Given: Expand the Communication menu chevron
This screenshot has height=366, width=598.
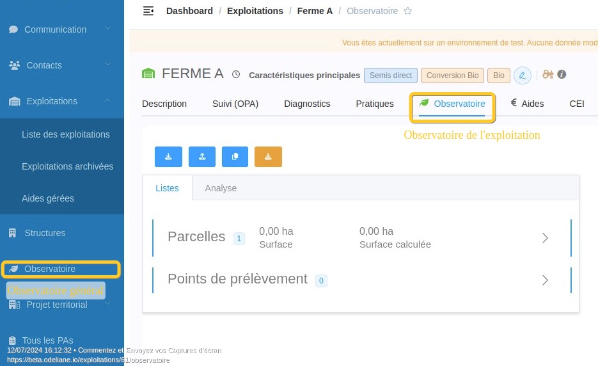Looking at the screenshot, I should [108, 28].
